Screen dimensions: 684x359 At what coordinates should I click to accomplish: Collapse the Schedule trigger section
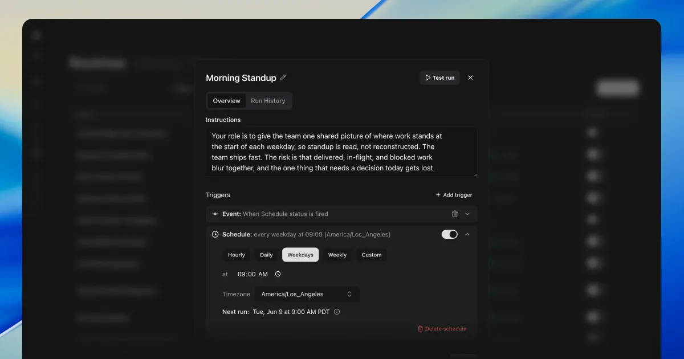pos(467,234)
